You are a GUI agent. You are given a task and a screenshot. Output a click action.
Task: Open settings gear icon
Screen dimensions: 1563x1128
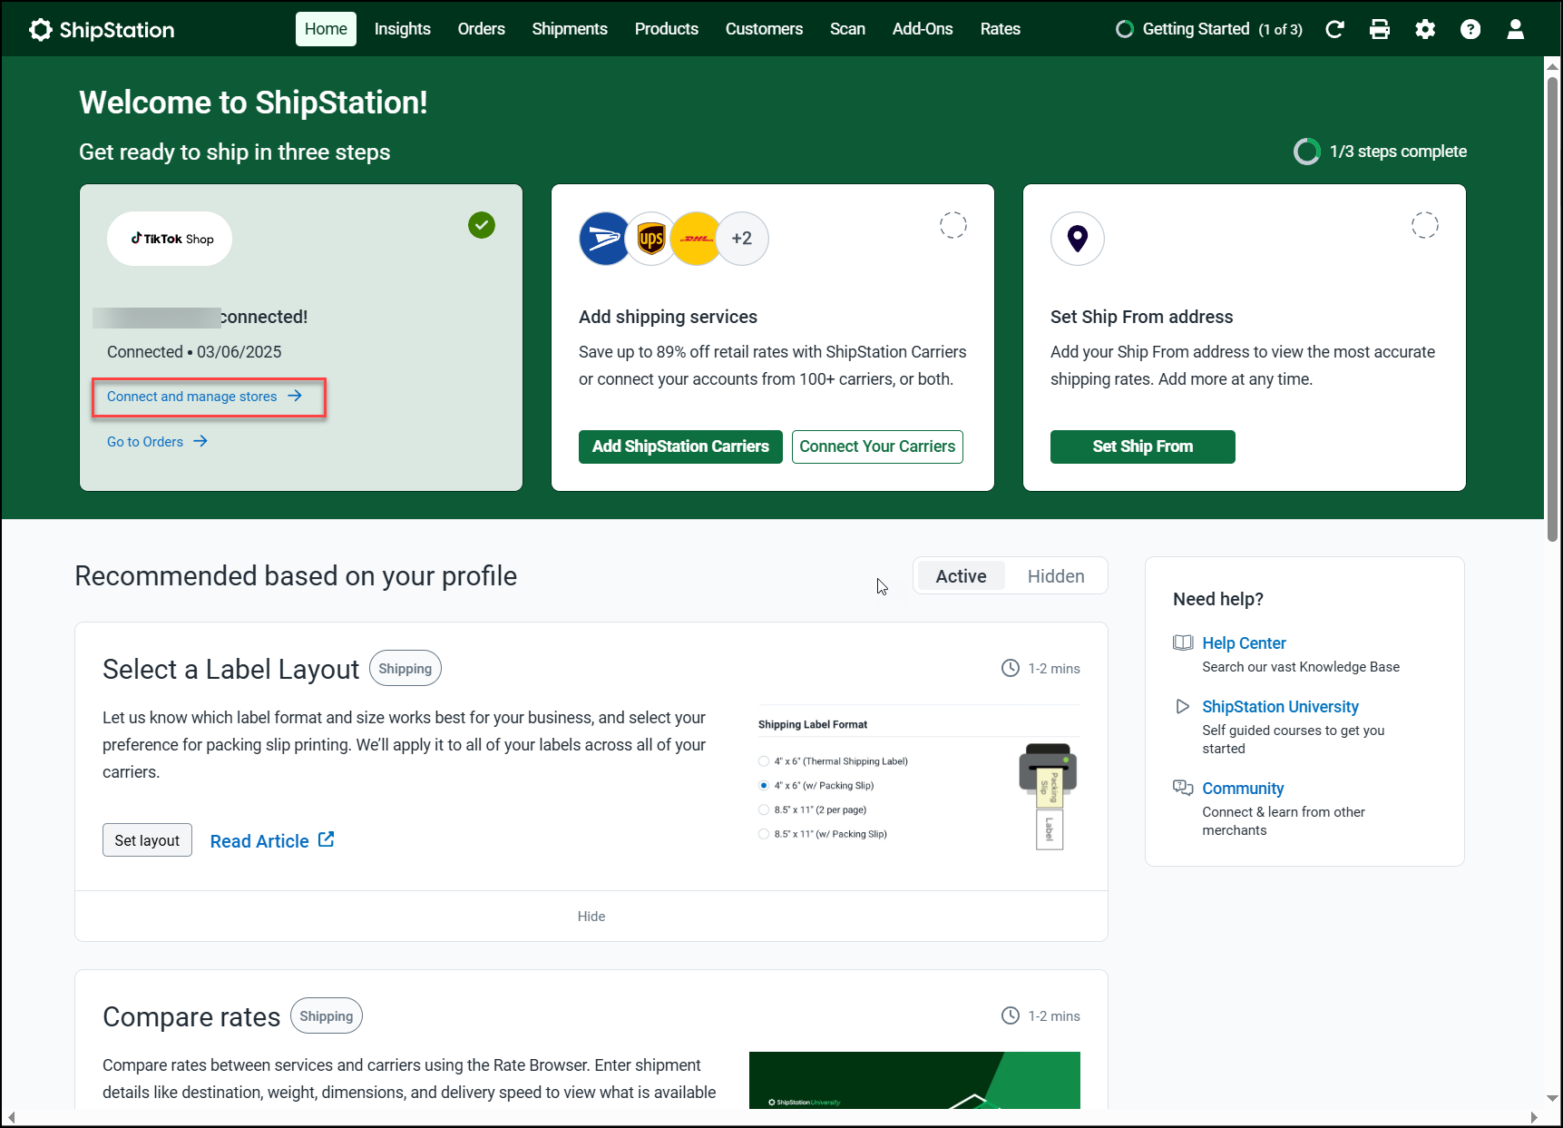1425,29
